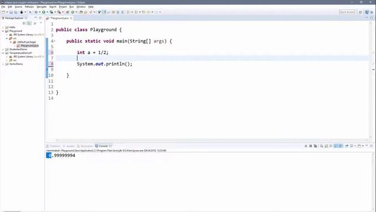376x212 pixels.
Task: Click the Save toolbar icon
Action: pyautogui.click(x=11, y=12)
